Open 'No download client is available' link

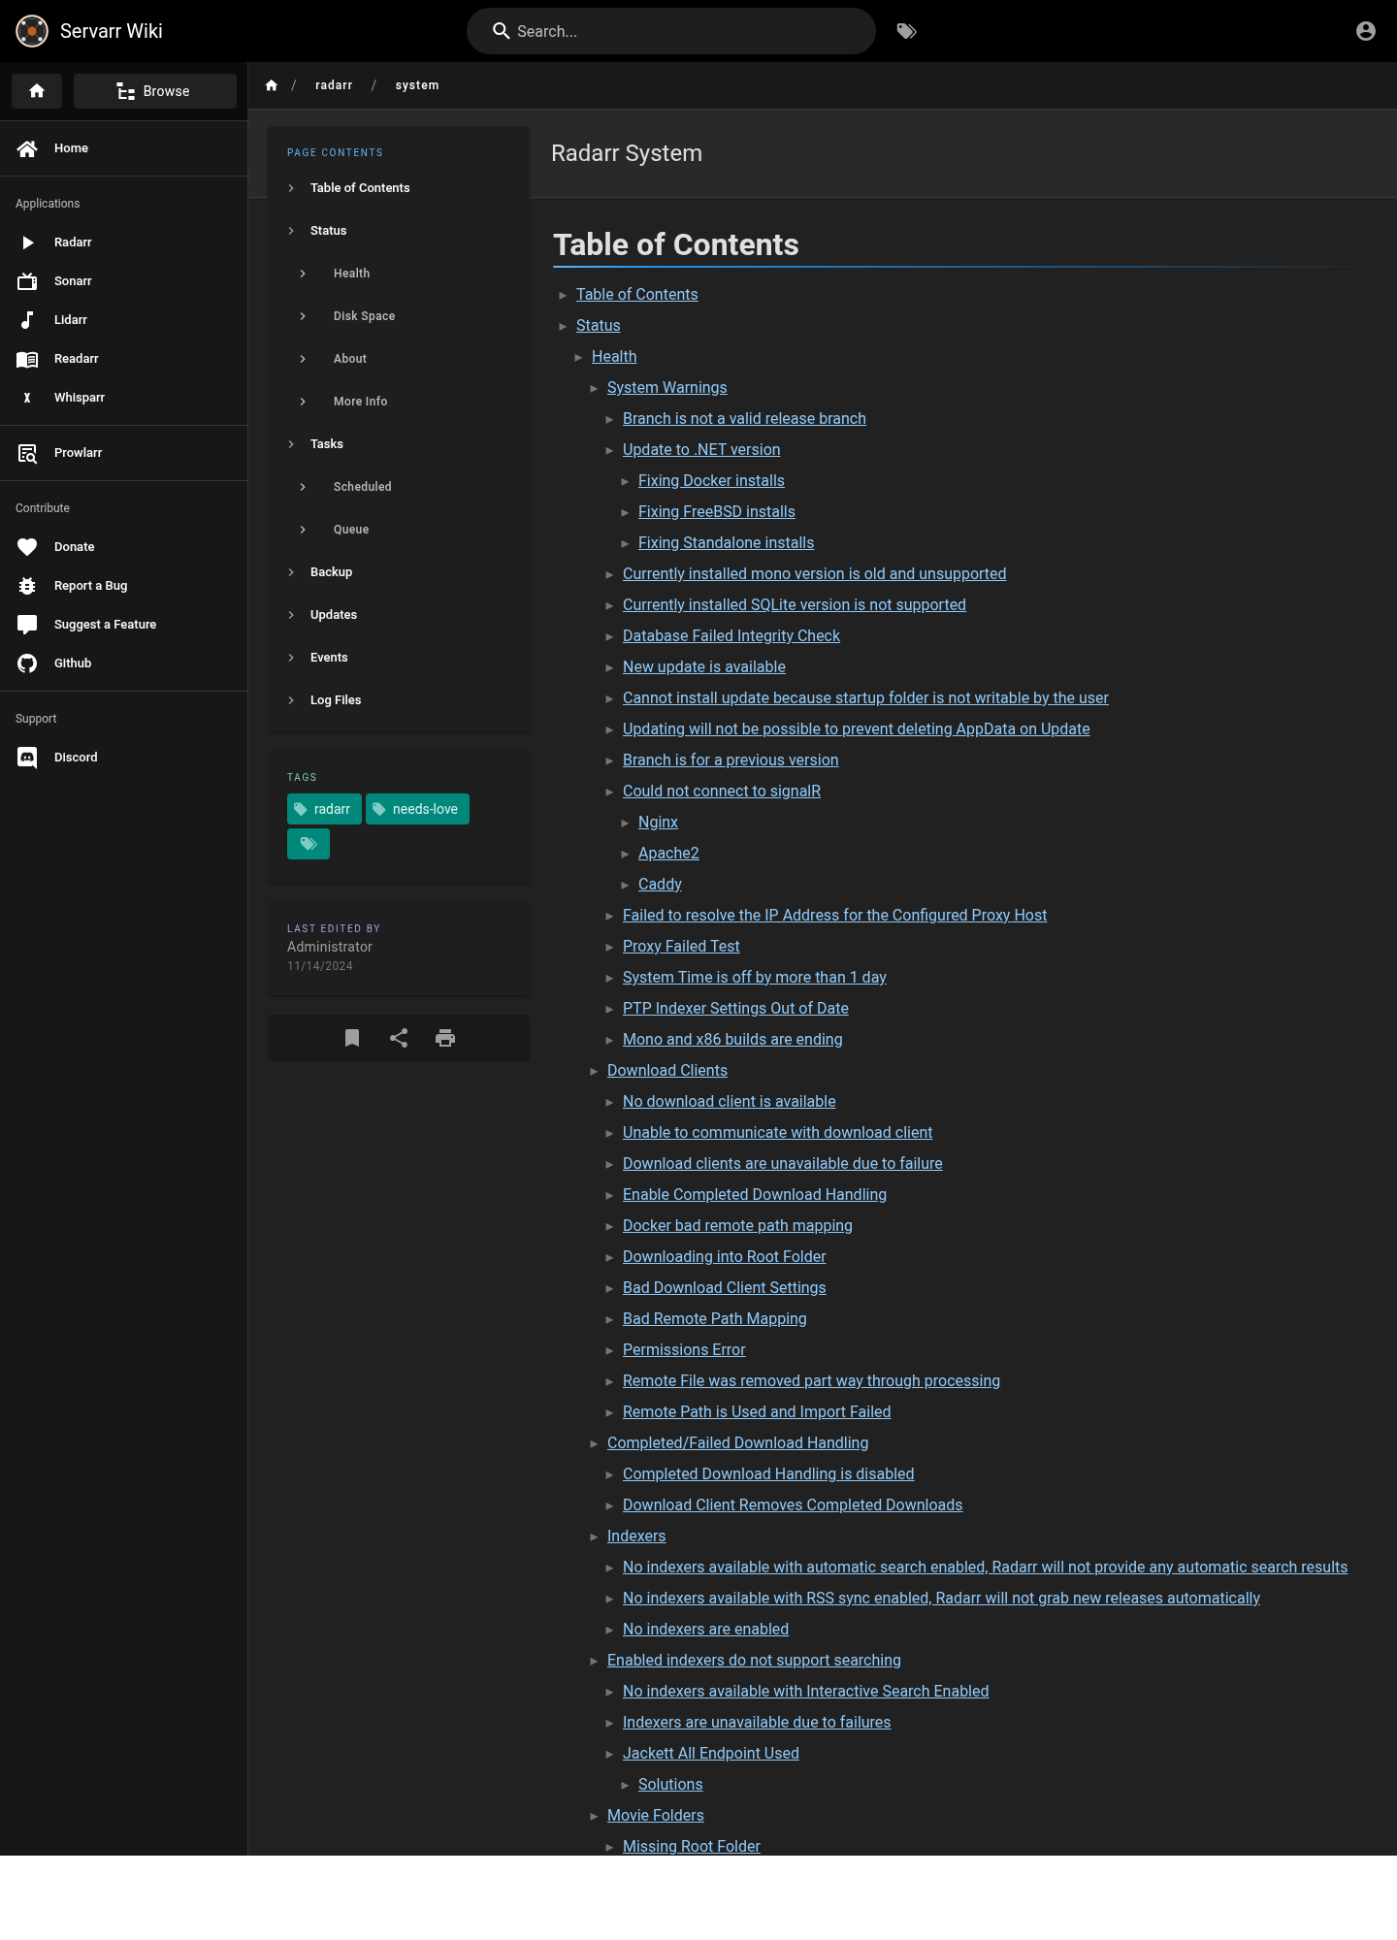pos(729,1102)
